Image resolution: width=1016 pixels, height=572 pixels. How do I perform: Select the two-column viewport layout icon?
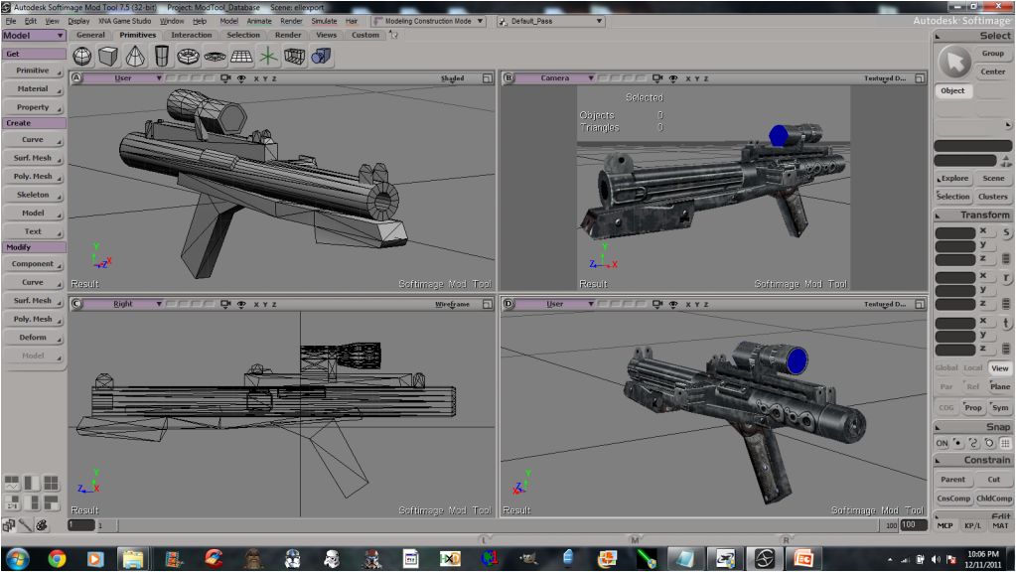(32, 483)
